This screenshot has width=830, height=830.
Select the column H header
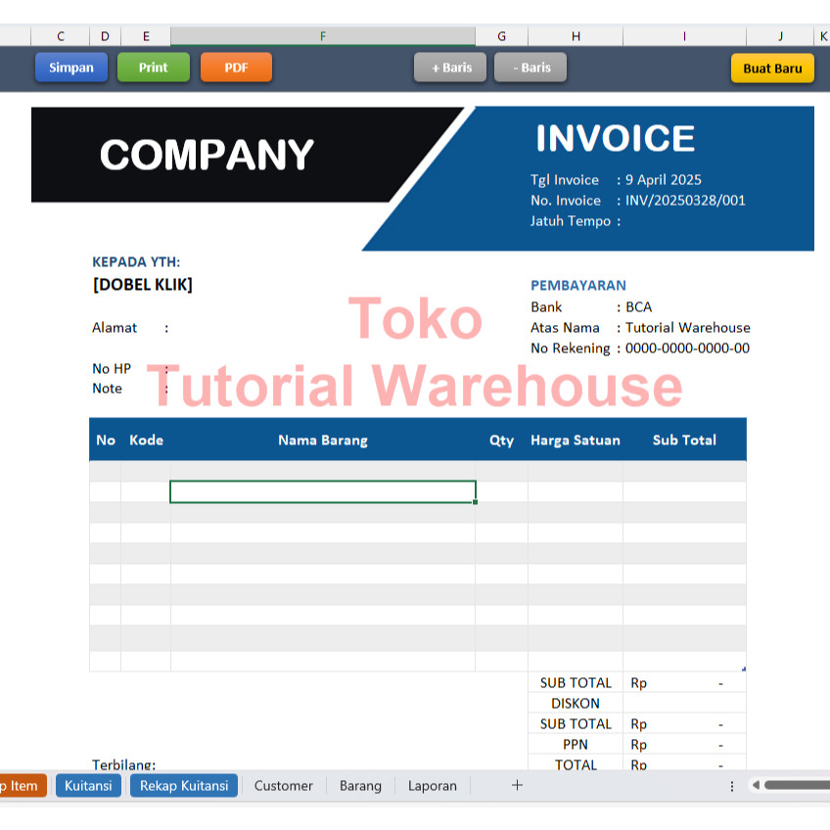[x=576, y=35]
